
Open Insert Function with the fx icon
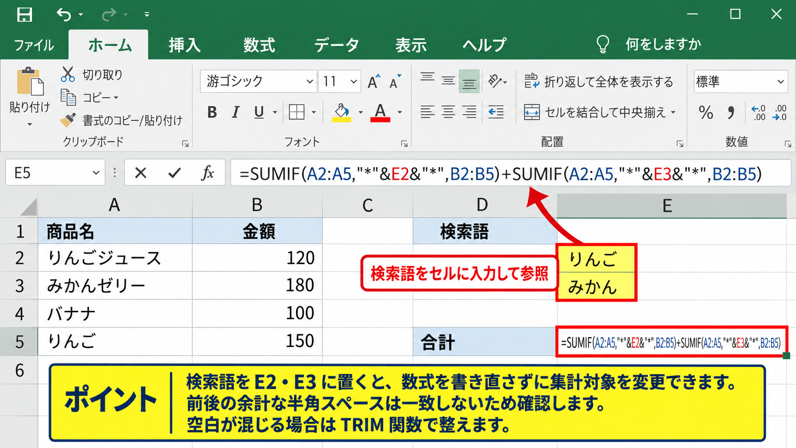[208, 172]
